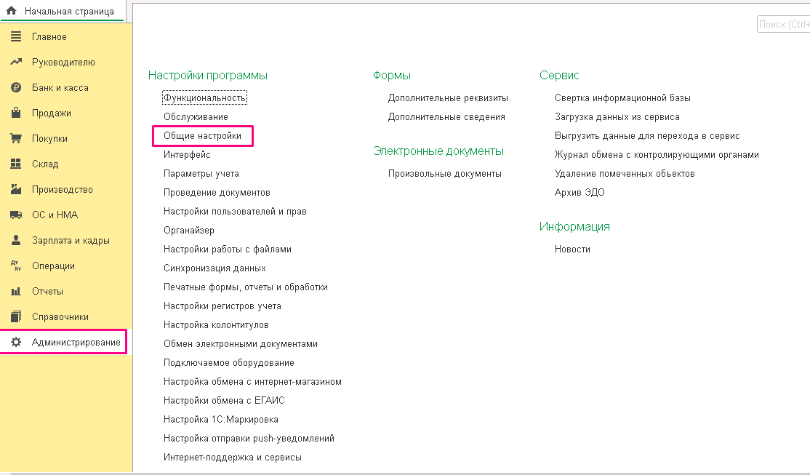Click the bar chart icon for Отчеты
Screen dimensions: 810x475
[16, 291]
